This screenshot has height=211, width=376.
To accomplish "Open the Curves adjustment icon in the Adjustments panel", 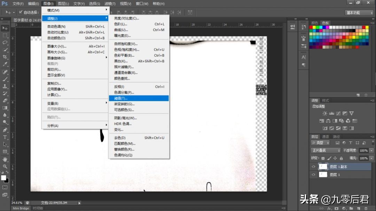I will tap(338, 113).
